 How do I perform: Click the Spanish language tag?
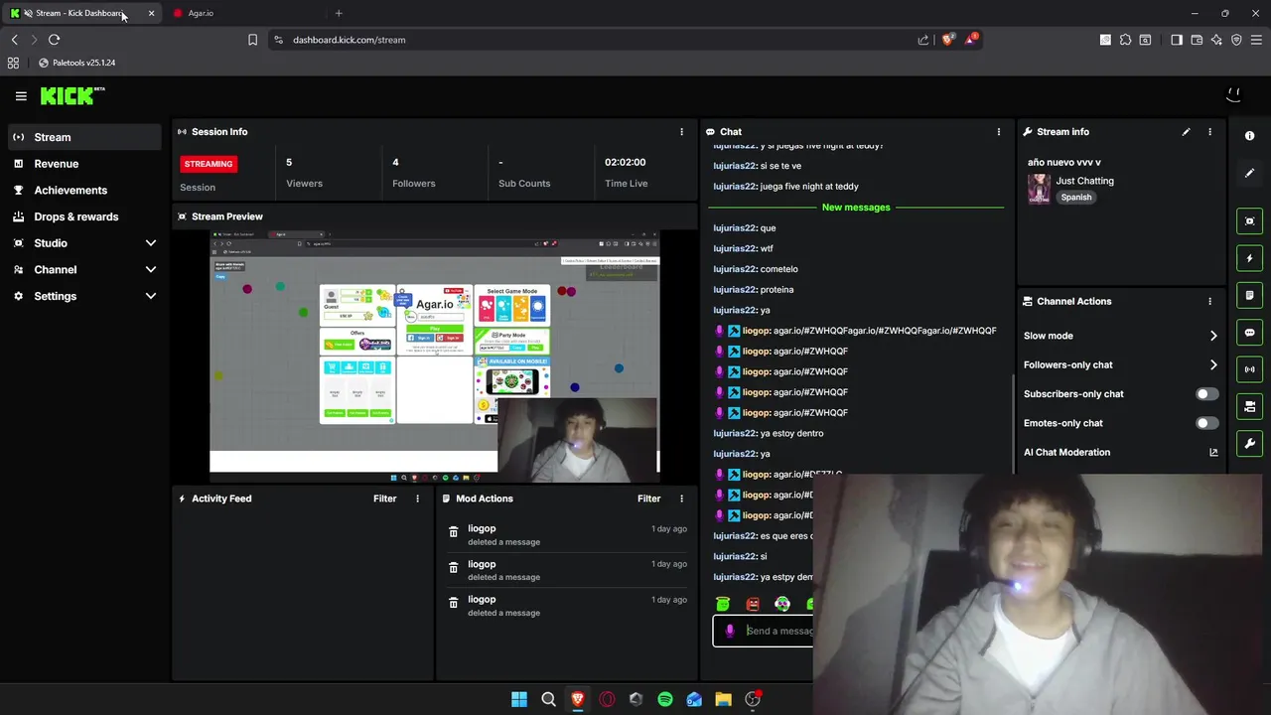pos(1076,197)
